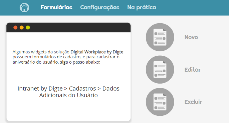
Task: Select the Formulários tab
Action: click(x=56, y=7)
